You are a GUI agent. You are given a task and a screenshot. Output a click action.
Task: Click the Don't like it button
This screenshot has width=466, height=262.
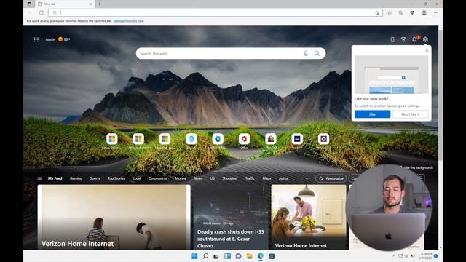[411, 114]
